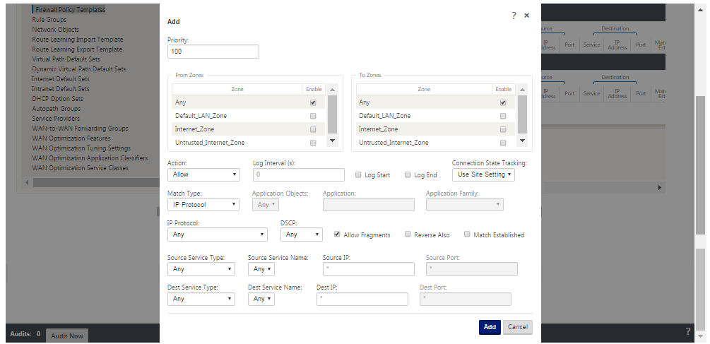Select Firewall Policy Templates in sidebar
Screen dimensions: 710x344
70,9
